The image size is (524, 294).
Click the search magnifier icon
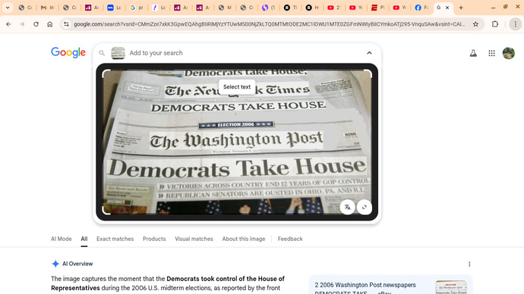pos(102,53)
